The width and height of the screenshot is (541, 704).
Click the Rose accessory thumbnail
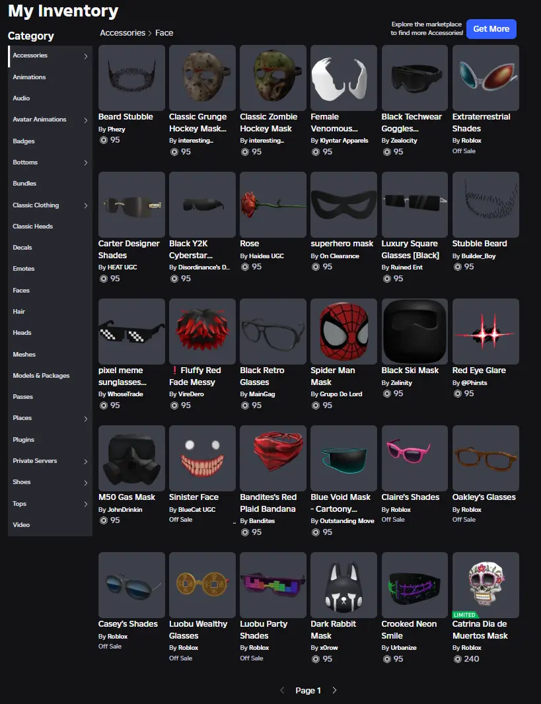point(273,204)
